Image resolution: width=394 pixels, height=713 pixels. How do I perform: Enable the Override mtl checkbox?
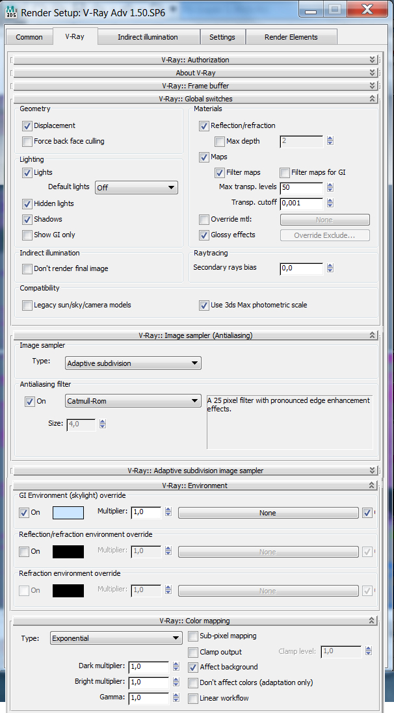[204, 220]
